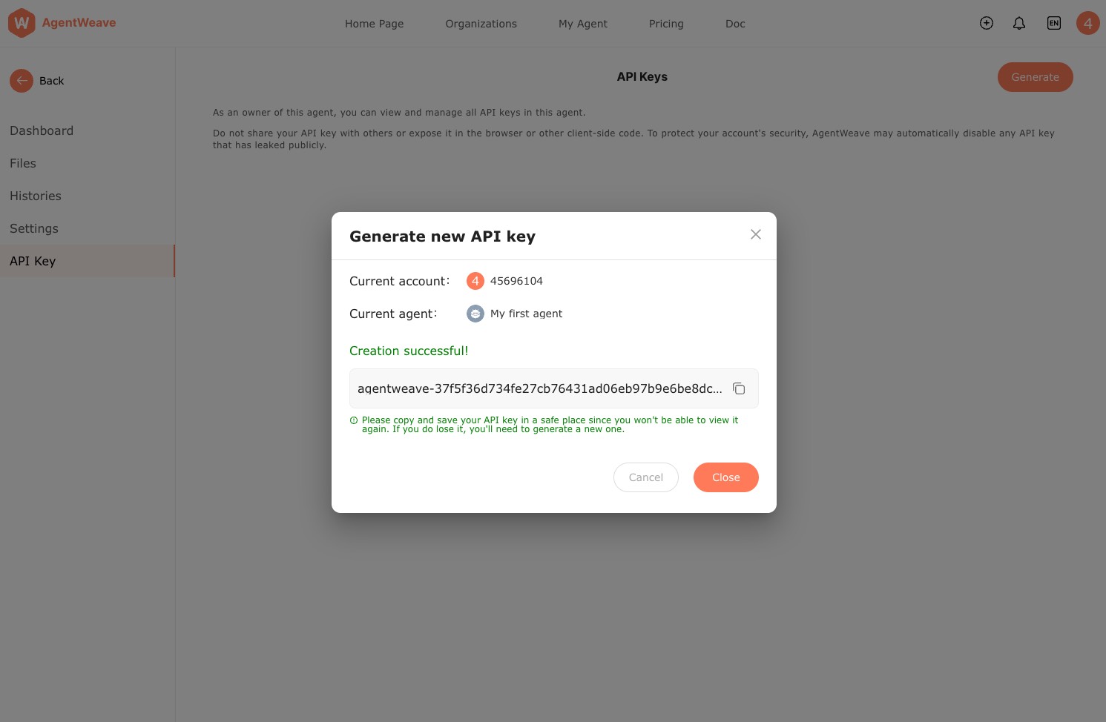Click the Back arrow in the sidebar
Screen dimensions: 1106x722
tap(22, 81)
